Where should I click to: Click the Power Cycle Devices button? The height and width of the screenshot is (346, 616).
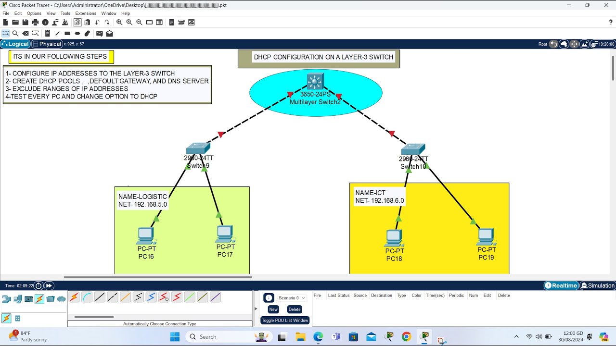point(38,285)
